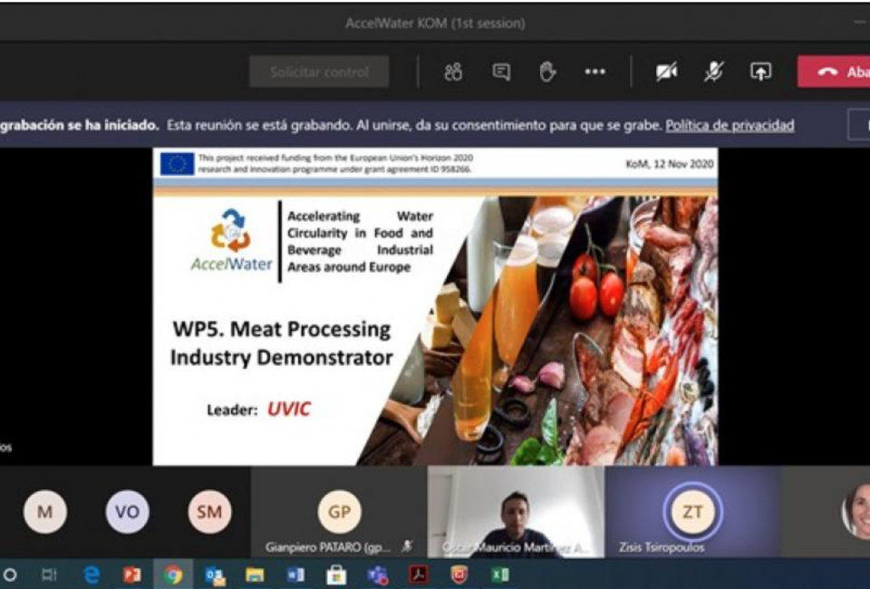Click the Chrome taskbar icon
Image resolution: width=870 pixels, height=589 pixels.
tap(173, 575)
